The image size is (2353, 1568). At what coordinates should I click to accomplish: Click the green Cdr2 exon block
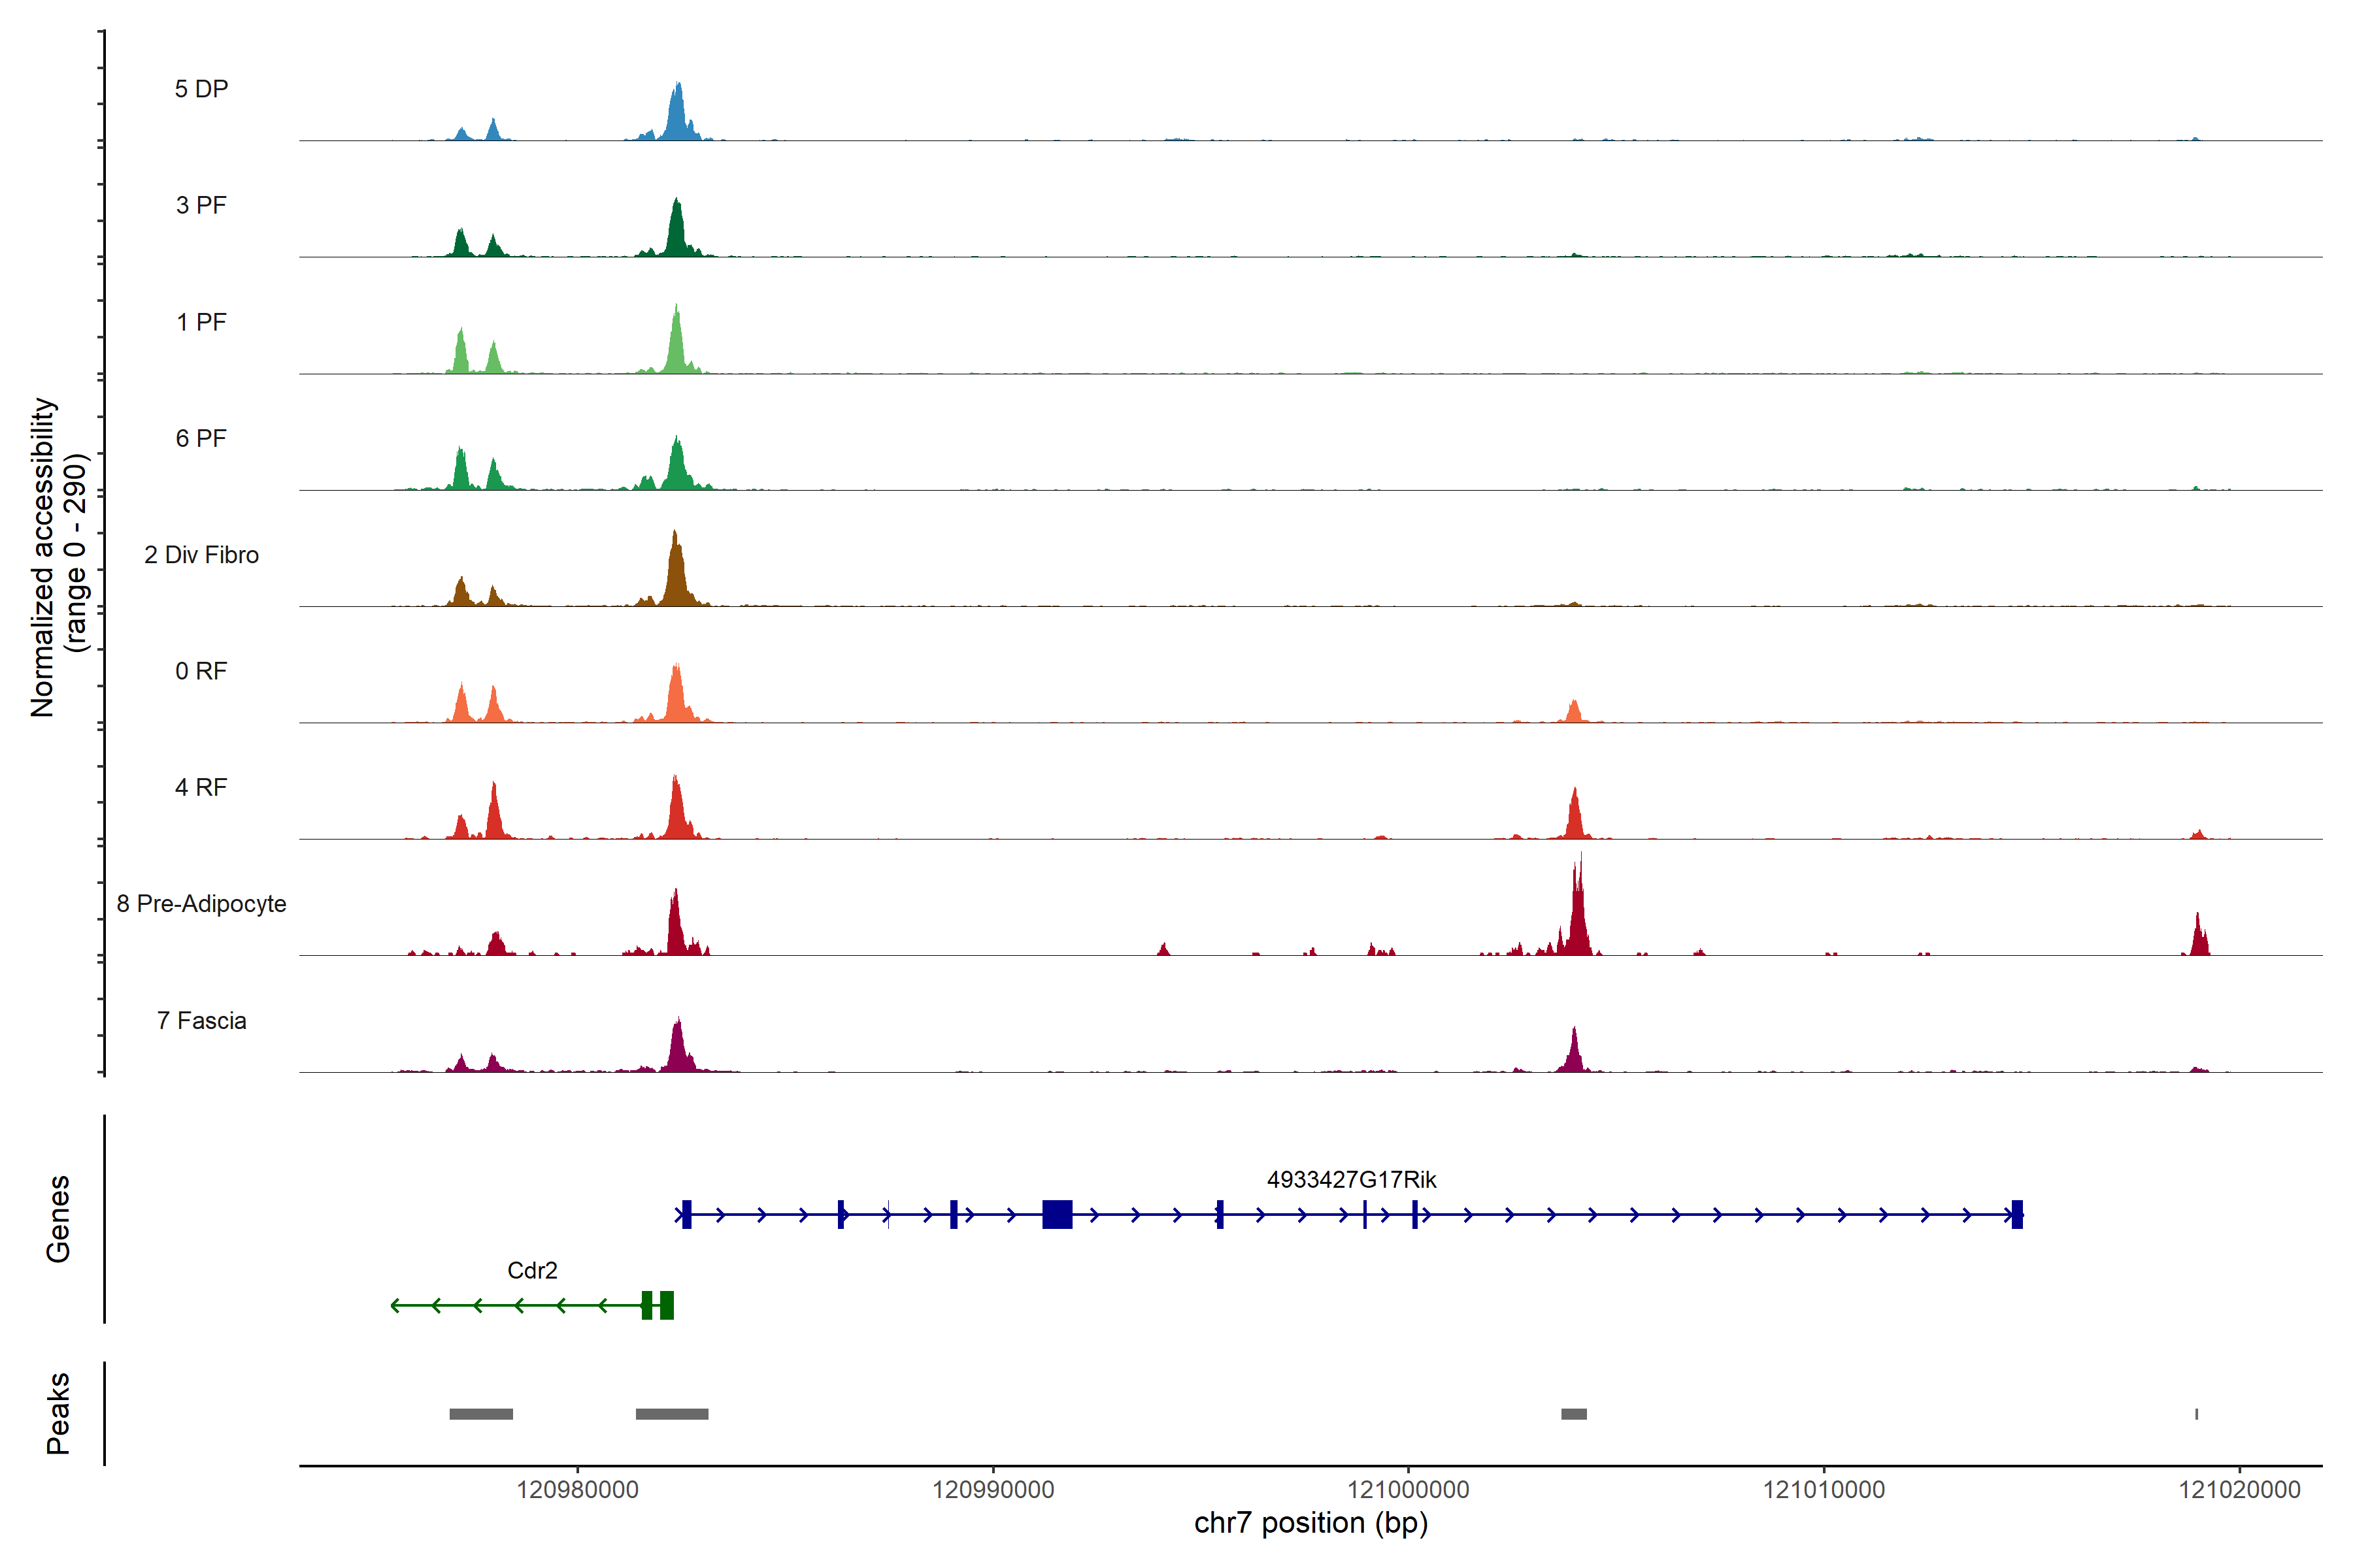[666, 1305]
